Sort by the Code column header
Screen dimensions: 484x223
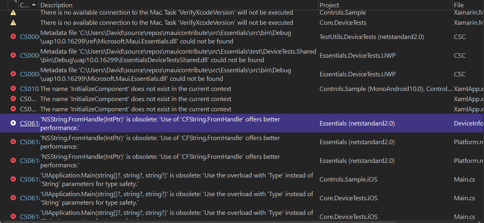28,5
